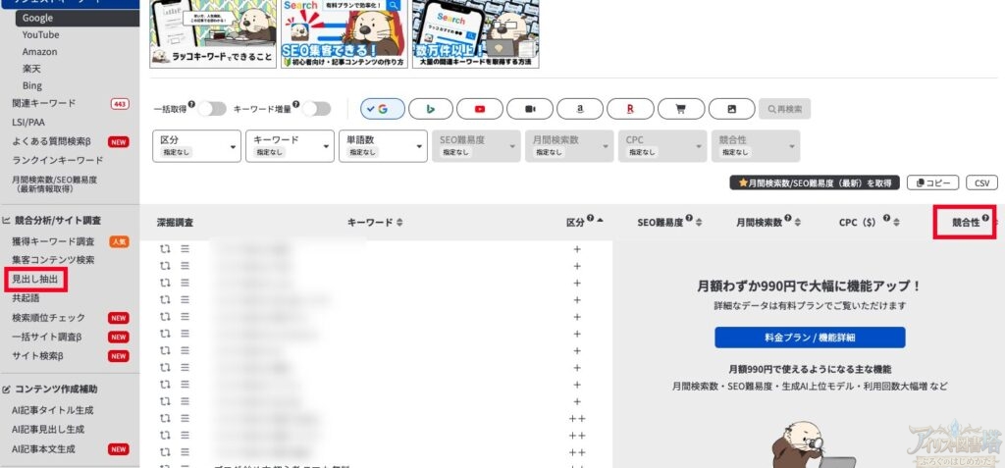The width and height of the screenshot is (1005, 468).
Task: Choose the image search source icon
Action: tap(729, 109)
